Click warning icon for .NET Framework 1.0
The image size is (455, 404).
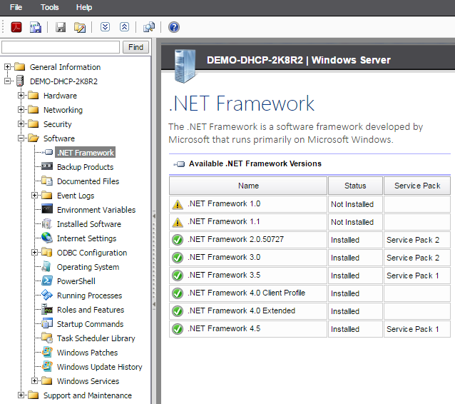point(178,204)
